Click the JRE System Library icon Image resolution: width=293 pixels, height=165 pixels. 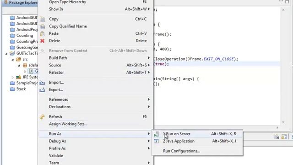pos(18,77)
